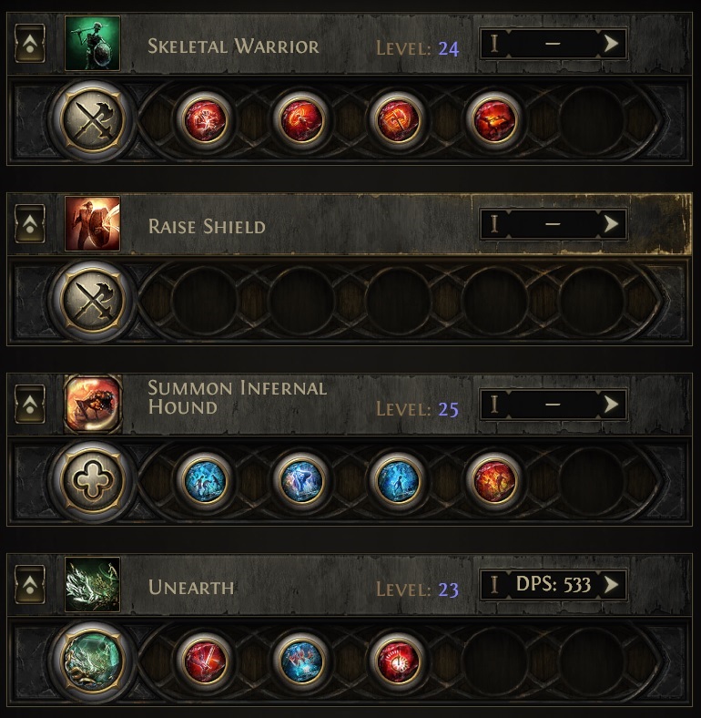This screenshot has height=718, width=701.
Task: Click next arrow on Unearth DPS selector
Action: [611, 584]
